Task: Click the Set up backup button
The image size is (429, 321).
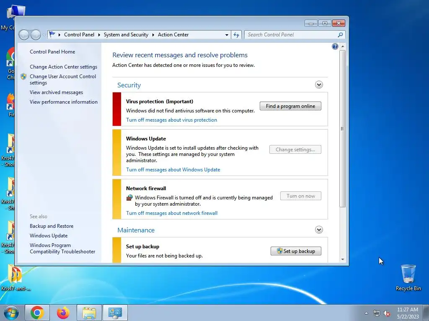Action: [296, 251]
